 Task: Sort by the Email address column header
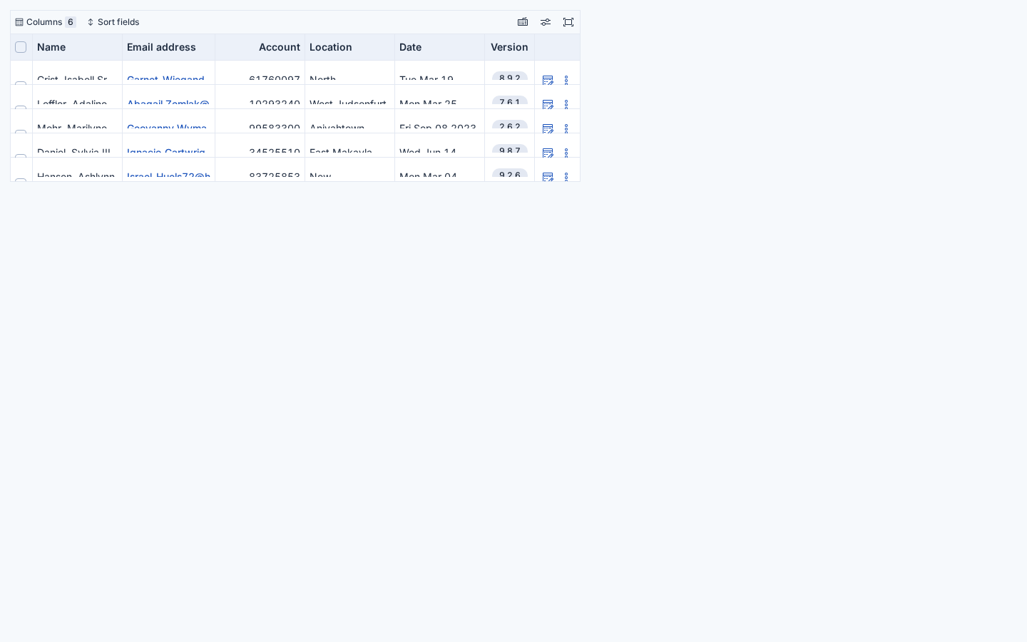168,47
